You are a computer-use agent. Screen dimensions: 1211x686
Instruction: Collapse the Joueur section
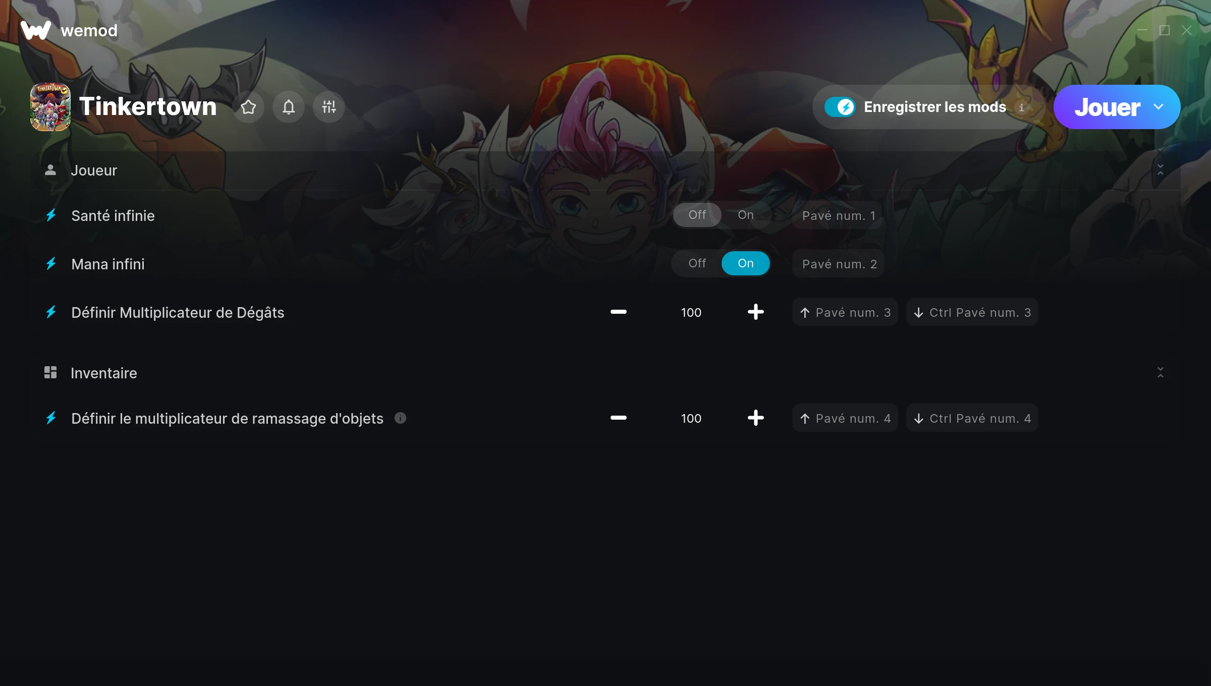click(1161, 170)
